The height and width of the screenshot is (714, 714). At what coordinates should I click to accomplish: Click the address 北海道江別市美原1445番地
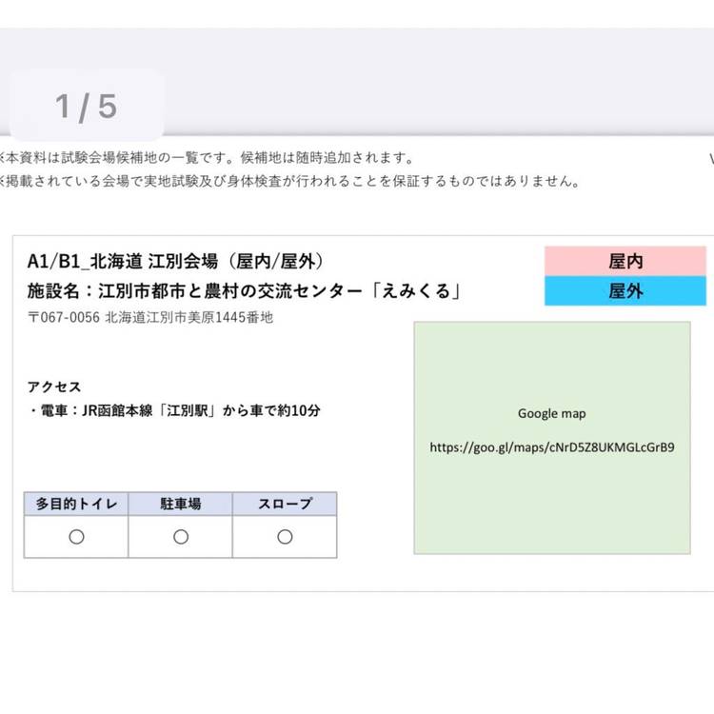click(x=188, y=318)
